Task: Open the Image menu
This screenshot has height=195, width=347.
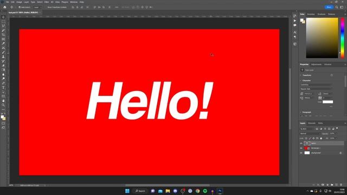Action: tap(20, 2)
